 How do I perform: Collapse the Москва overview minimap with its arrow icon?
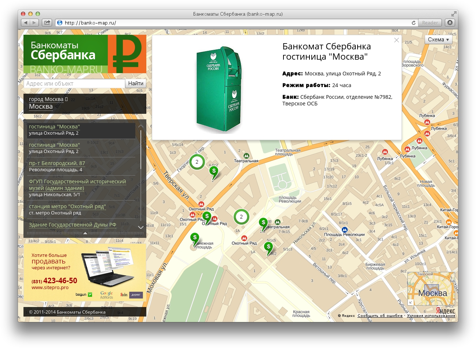pyautogui.click(x=411, y=302)
